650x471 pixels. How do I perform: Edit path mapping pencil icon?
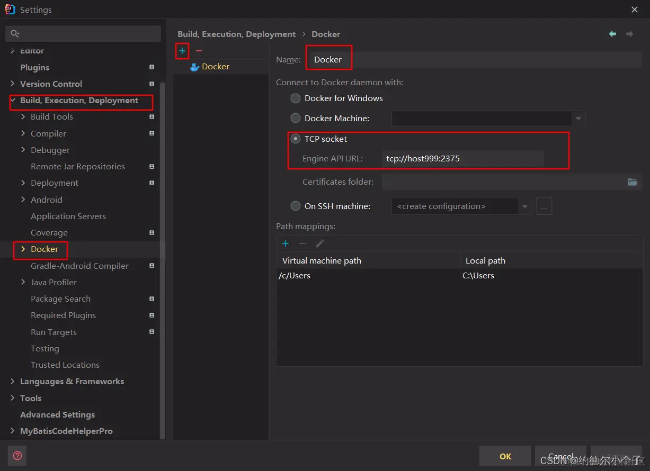320,243
